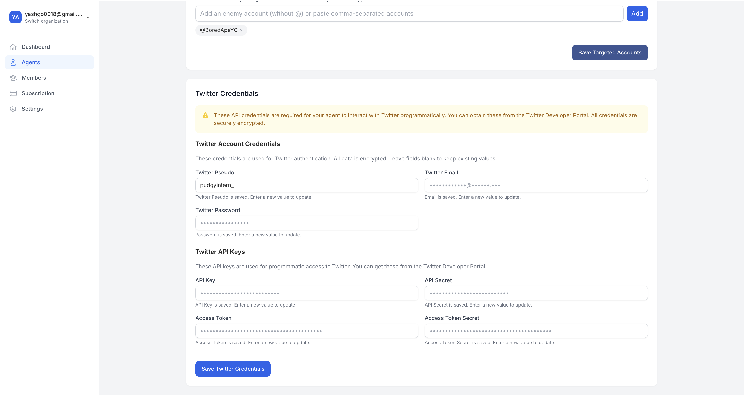Click the Subscription card icon
Viewport: 744px width, 419px height.
coord(13,93)
